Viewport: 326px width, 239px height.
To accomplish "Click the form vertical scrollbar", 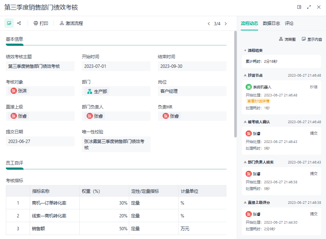I will 235,84.
